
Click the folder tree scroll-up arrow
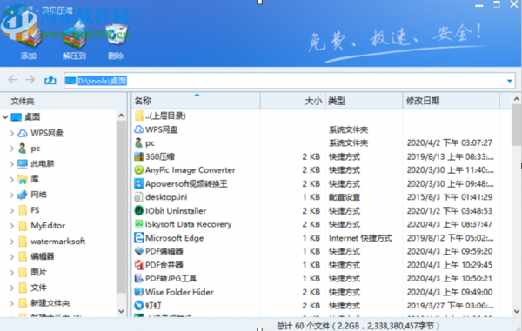(x=121, y=116)
